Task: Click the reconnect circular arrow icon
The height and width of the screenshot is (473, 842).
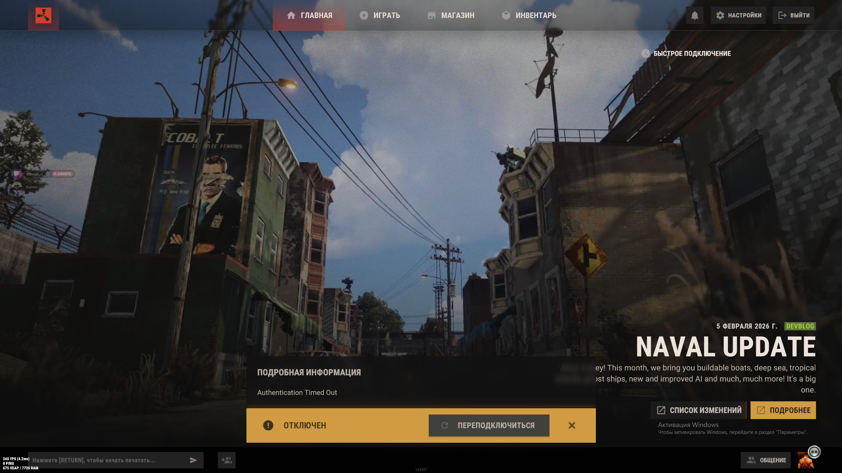Action: pos(445,425)
